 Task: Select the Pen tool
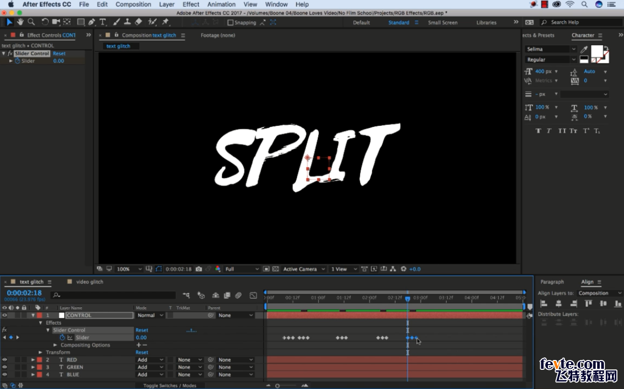coord(92,22)
